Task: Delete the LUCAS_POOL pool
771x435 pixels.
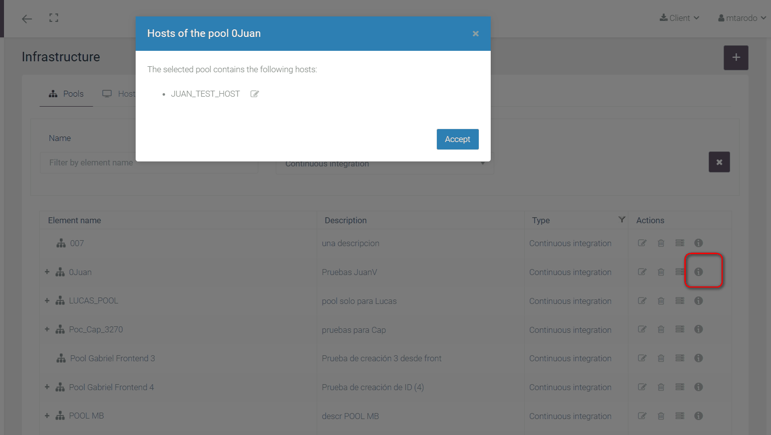Action: [x=661, y=301]
